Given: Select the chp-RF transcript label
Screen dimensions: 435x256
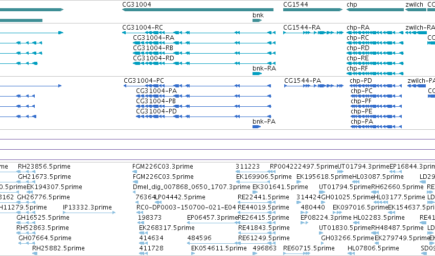Looking at the screenshot, I should click(357, 68).
